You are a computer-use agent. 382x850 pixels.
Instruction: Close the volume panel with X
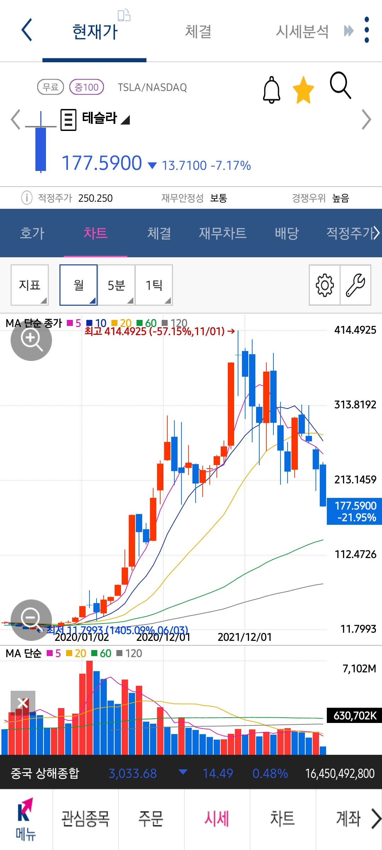coord(23,703)
